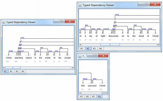Click scrollbar thumb in small bottom window
This screenshot has height=101, width=163.
(x=103, y=93)
